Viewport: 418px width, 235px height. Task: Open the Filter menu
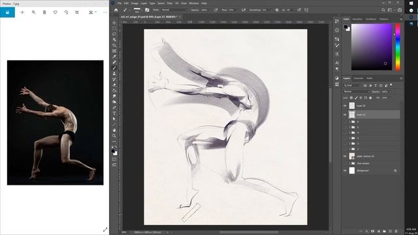pyautogui.click(x=170, y=3)
